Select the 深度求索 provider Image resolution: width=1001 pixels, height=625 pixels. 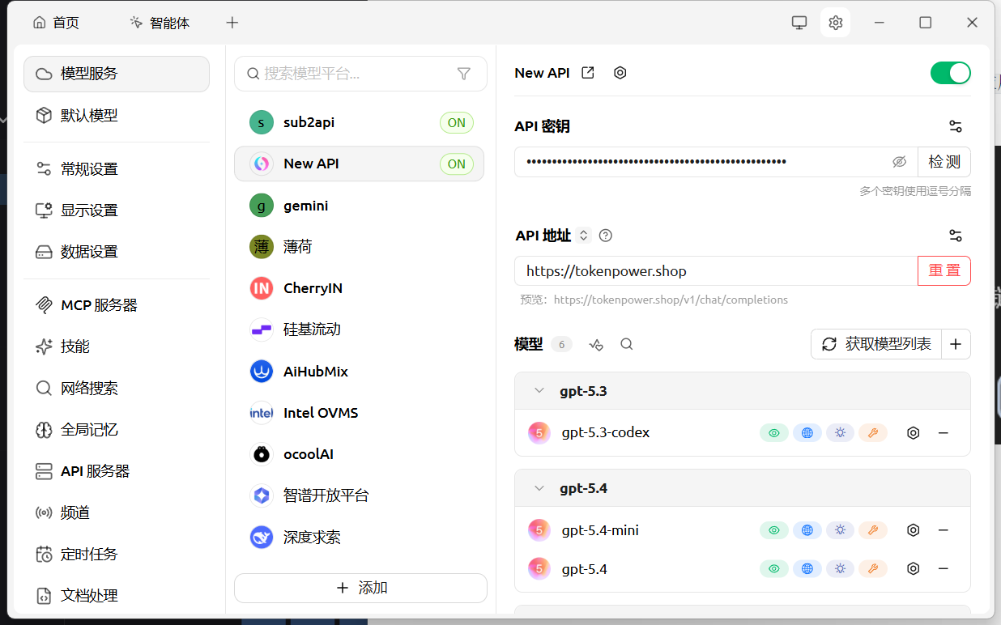coord(359,538)
